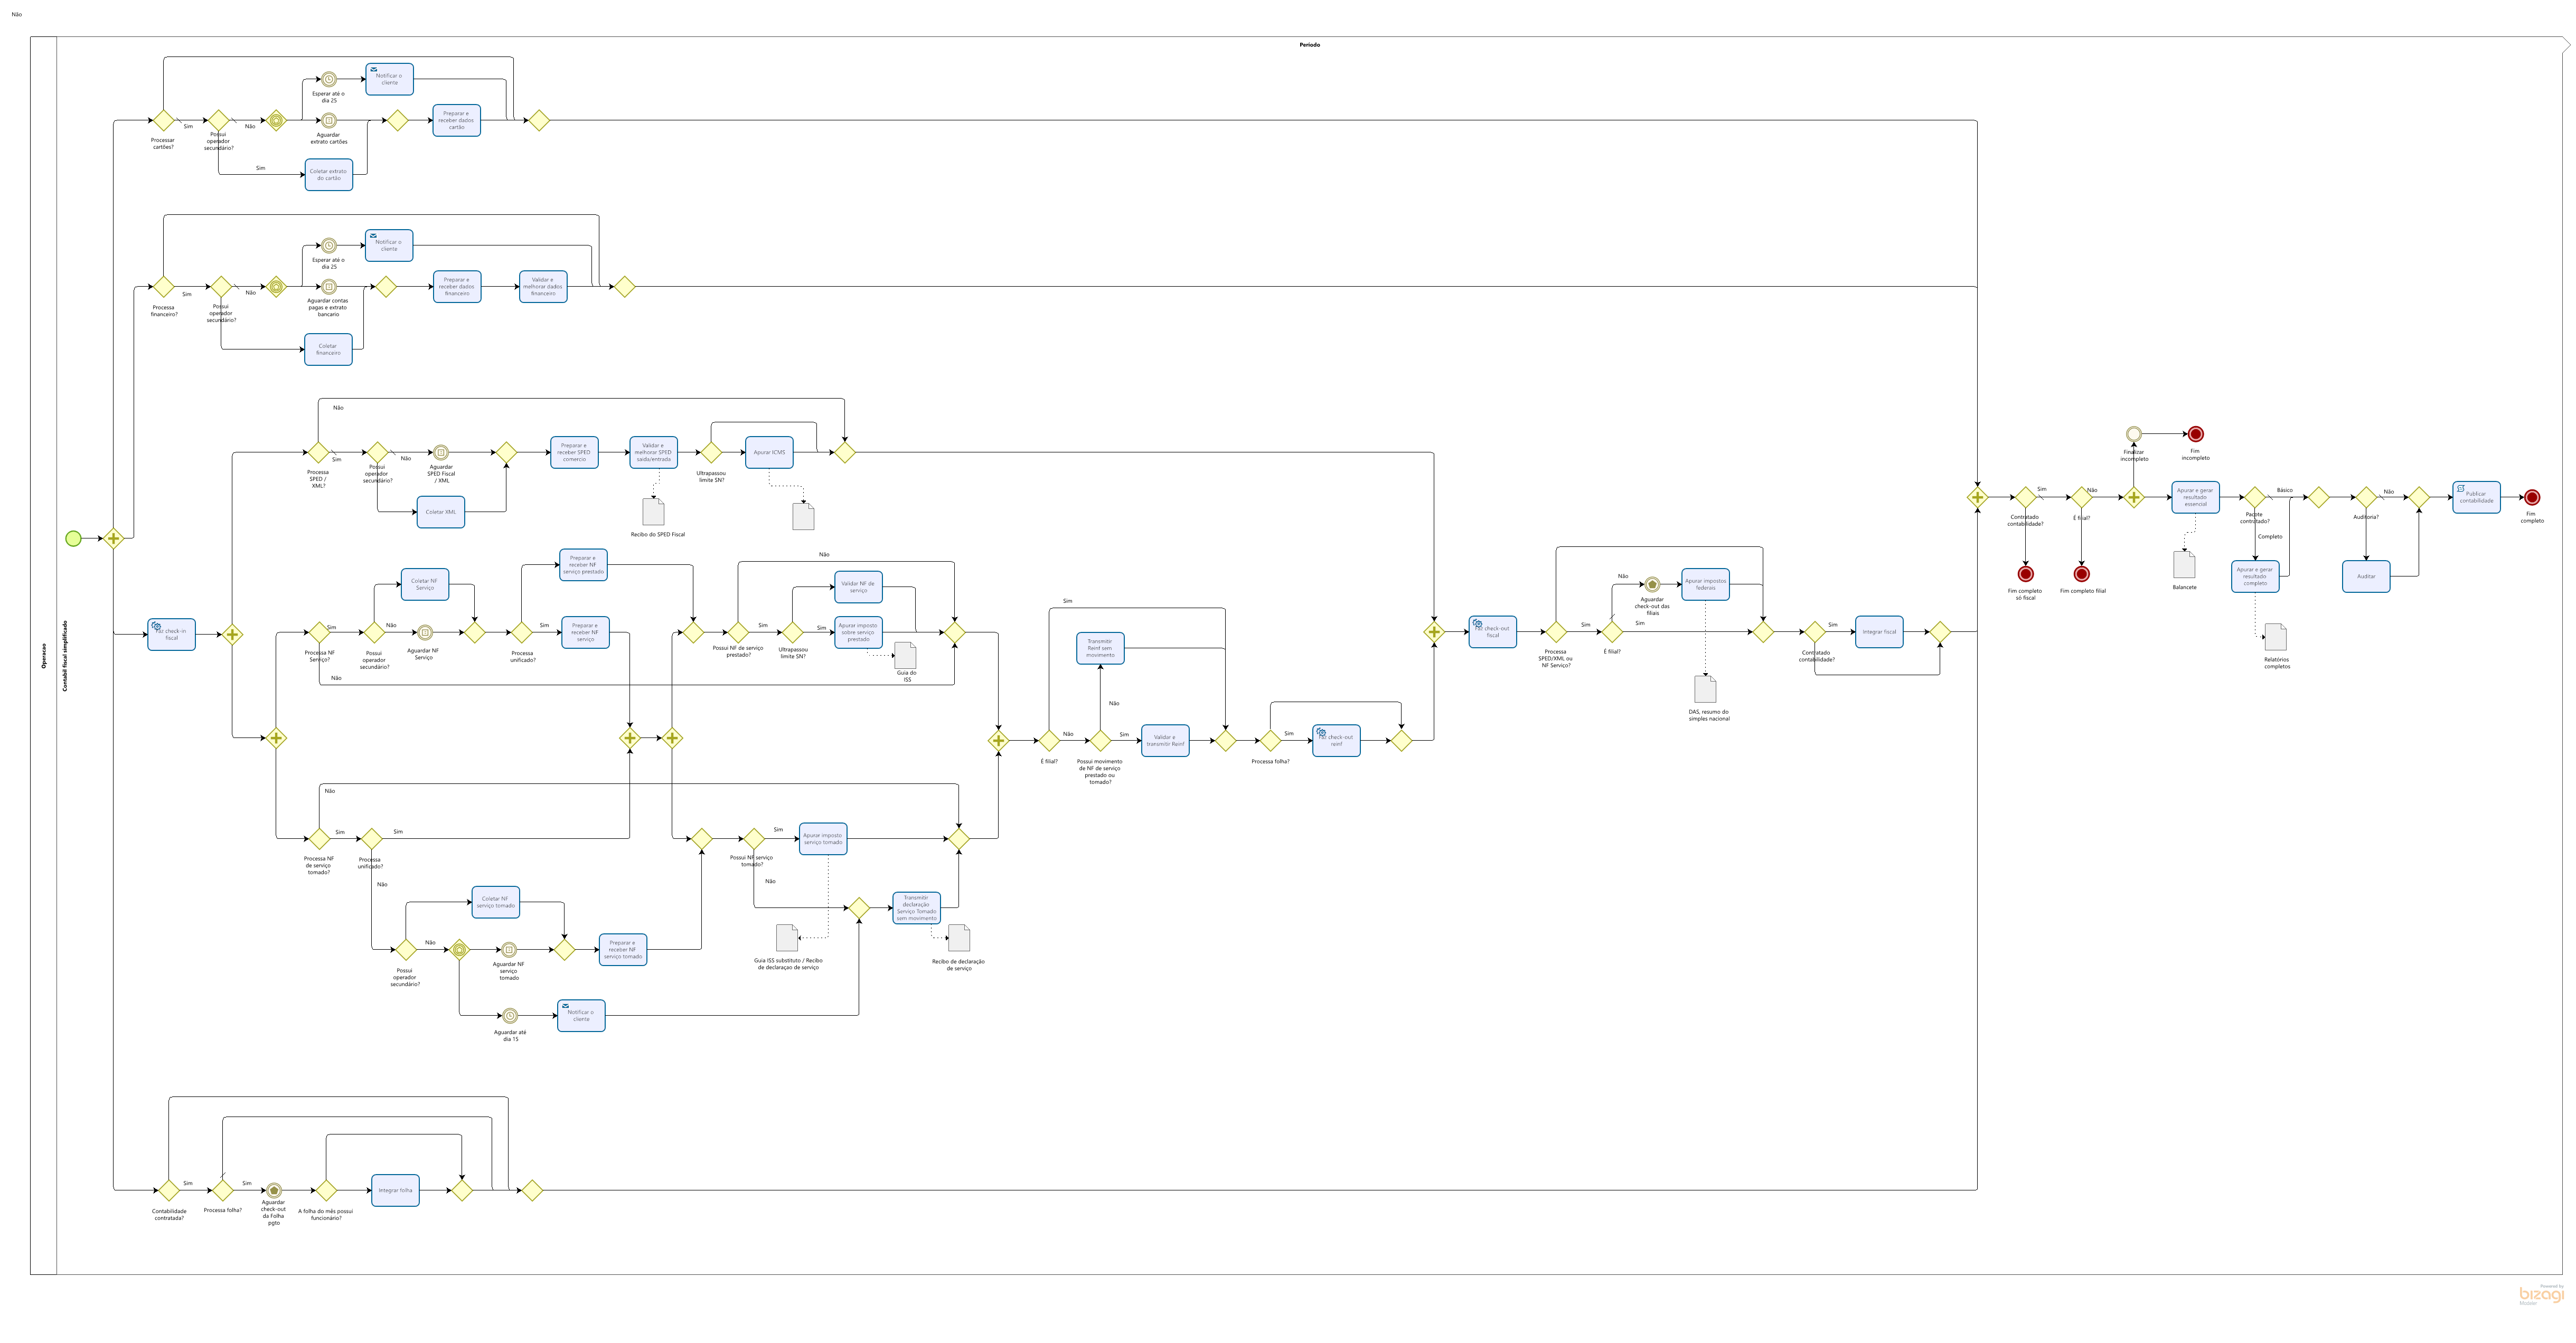2576x1343 pixels.
Task: Select the 'Possui NF serviço tomado?' gateway
Action: (x=753, y=839)
